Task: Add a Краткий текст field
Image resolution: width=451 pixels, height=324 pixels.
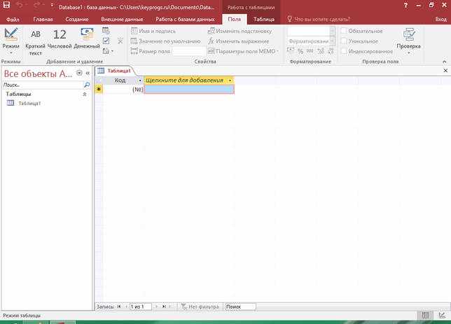Action: pos(36,41)
